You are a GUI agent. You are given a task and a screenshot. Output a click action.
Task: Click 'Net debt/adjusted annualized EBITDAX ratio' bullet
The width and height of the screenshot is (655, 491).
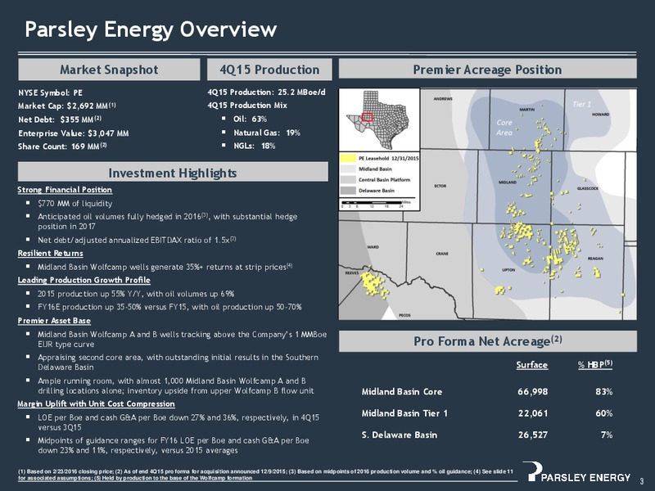point(137,240)
